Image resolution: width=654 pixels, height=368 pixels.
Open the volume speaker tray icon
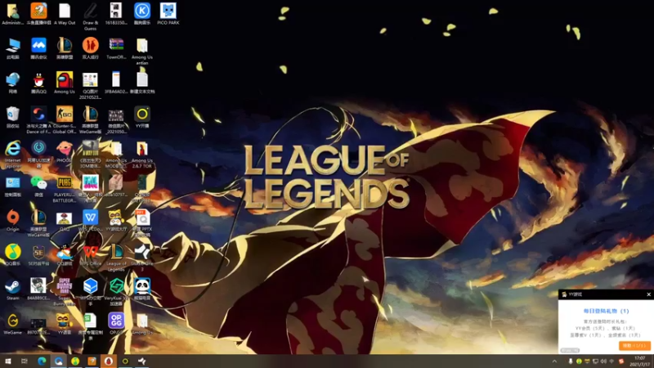[x=603, y=361]
